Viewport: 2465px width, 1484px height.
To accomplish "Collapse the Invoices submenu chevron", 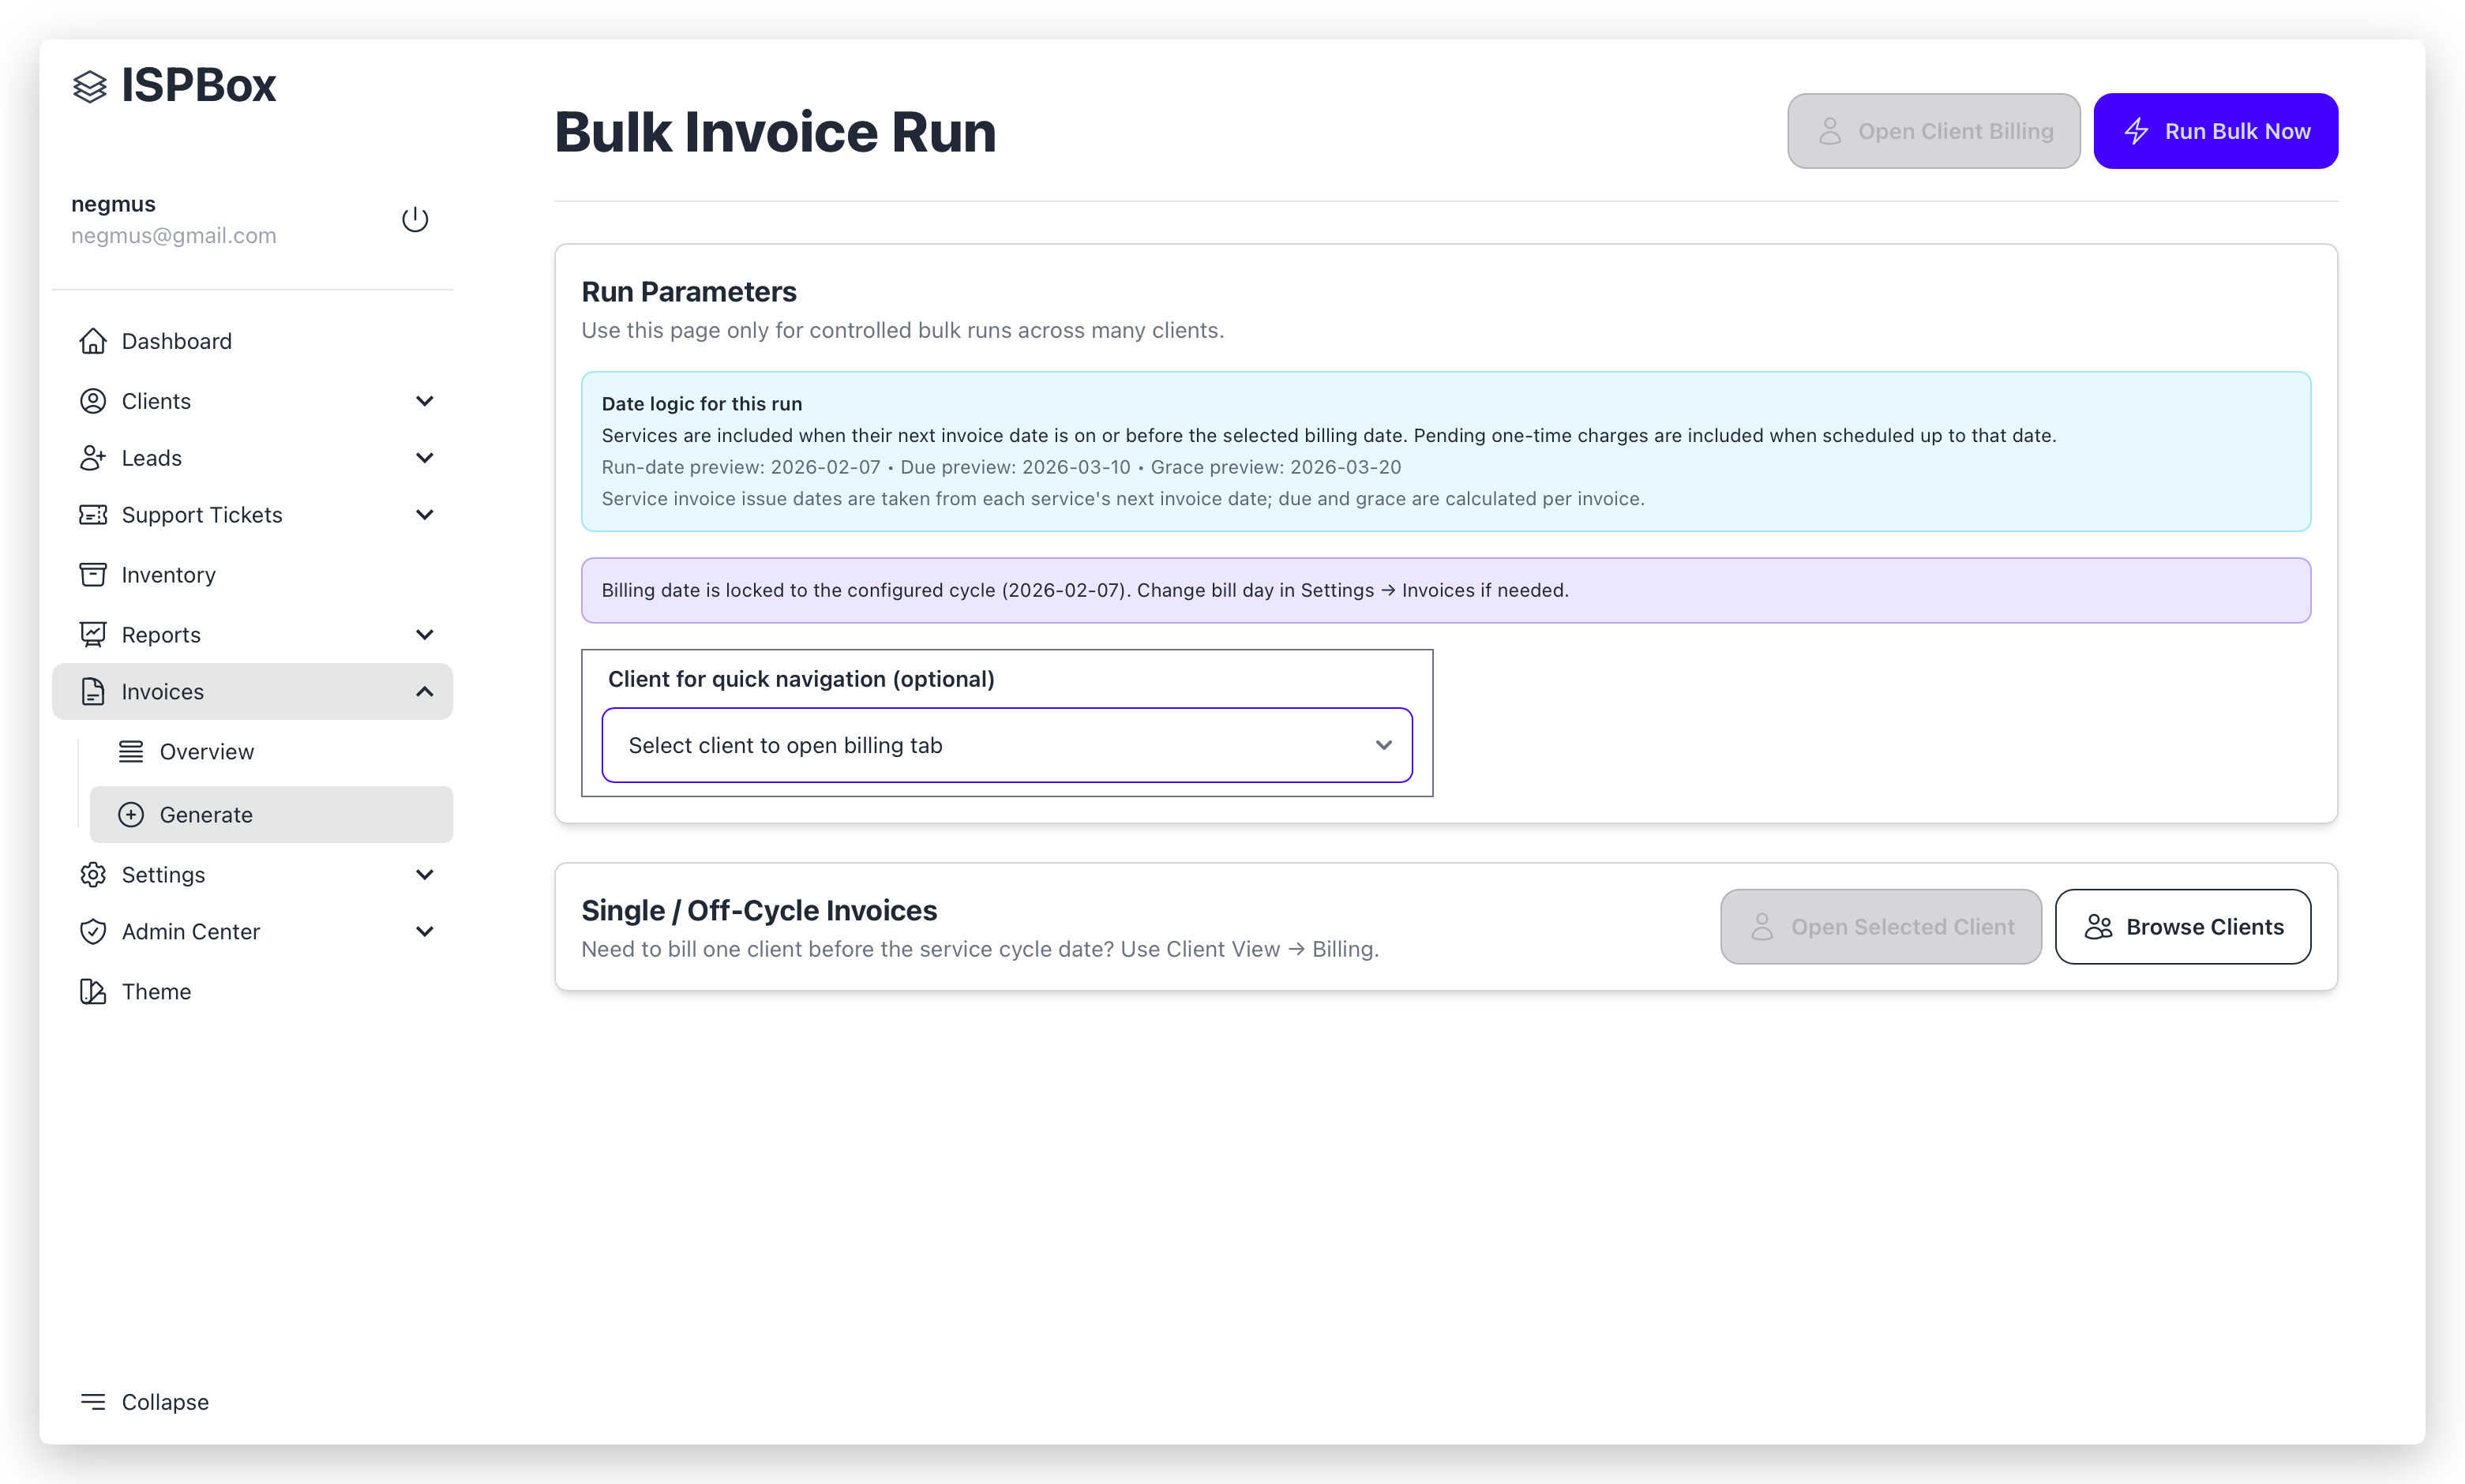I will [x=424, y=692].
